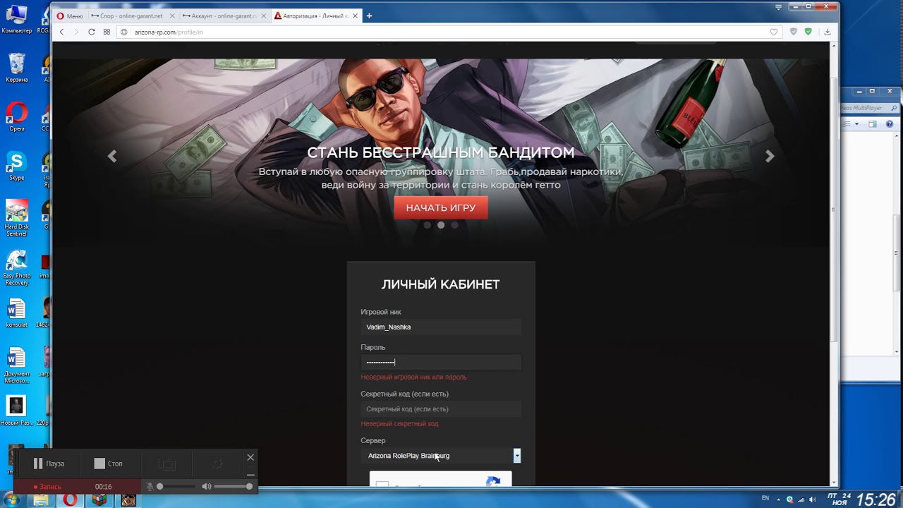Image resolution: width=903 pixels, height=508 pixels.
Task: Click the Неверный секретный код message
Action: point(399,424)
